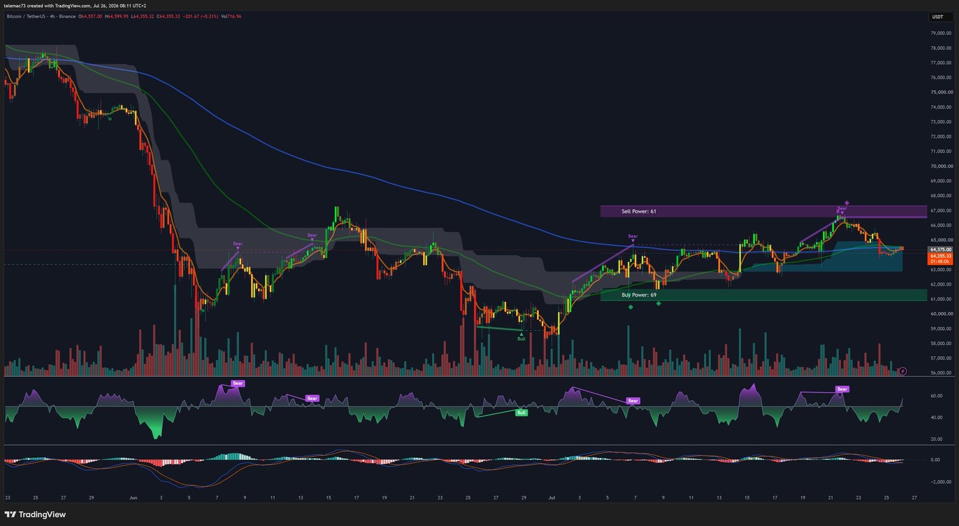Screen dimensions: 959x526
Task: Click the TradingView logo at bottom left
Action: pos(35,515)
